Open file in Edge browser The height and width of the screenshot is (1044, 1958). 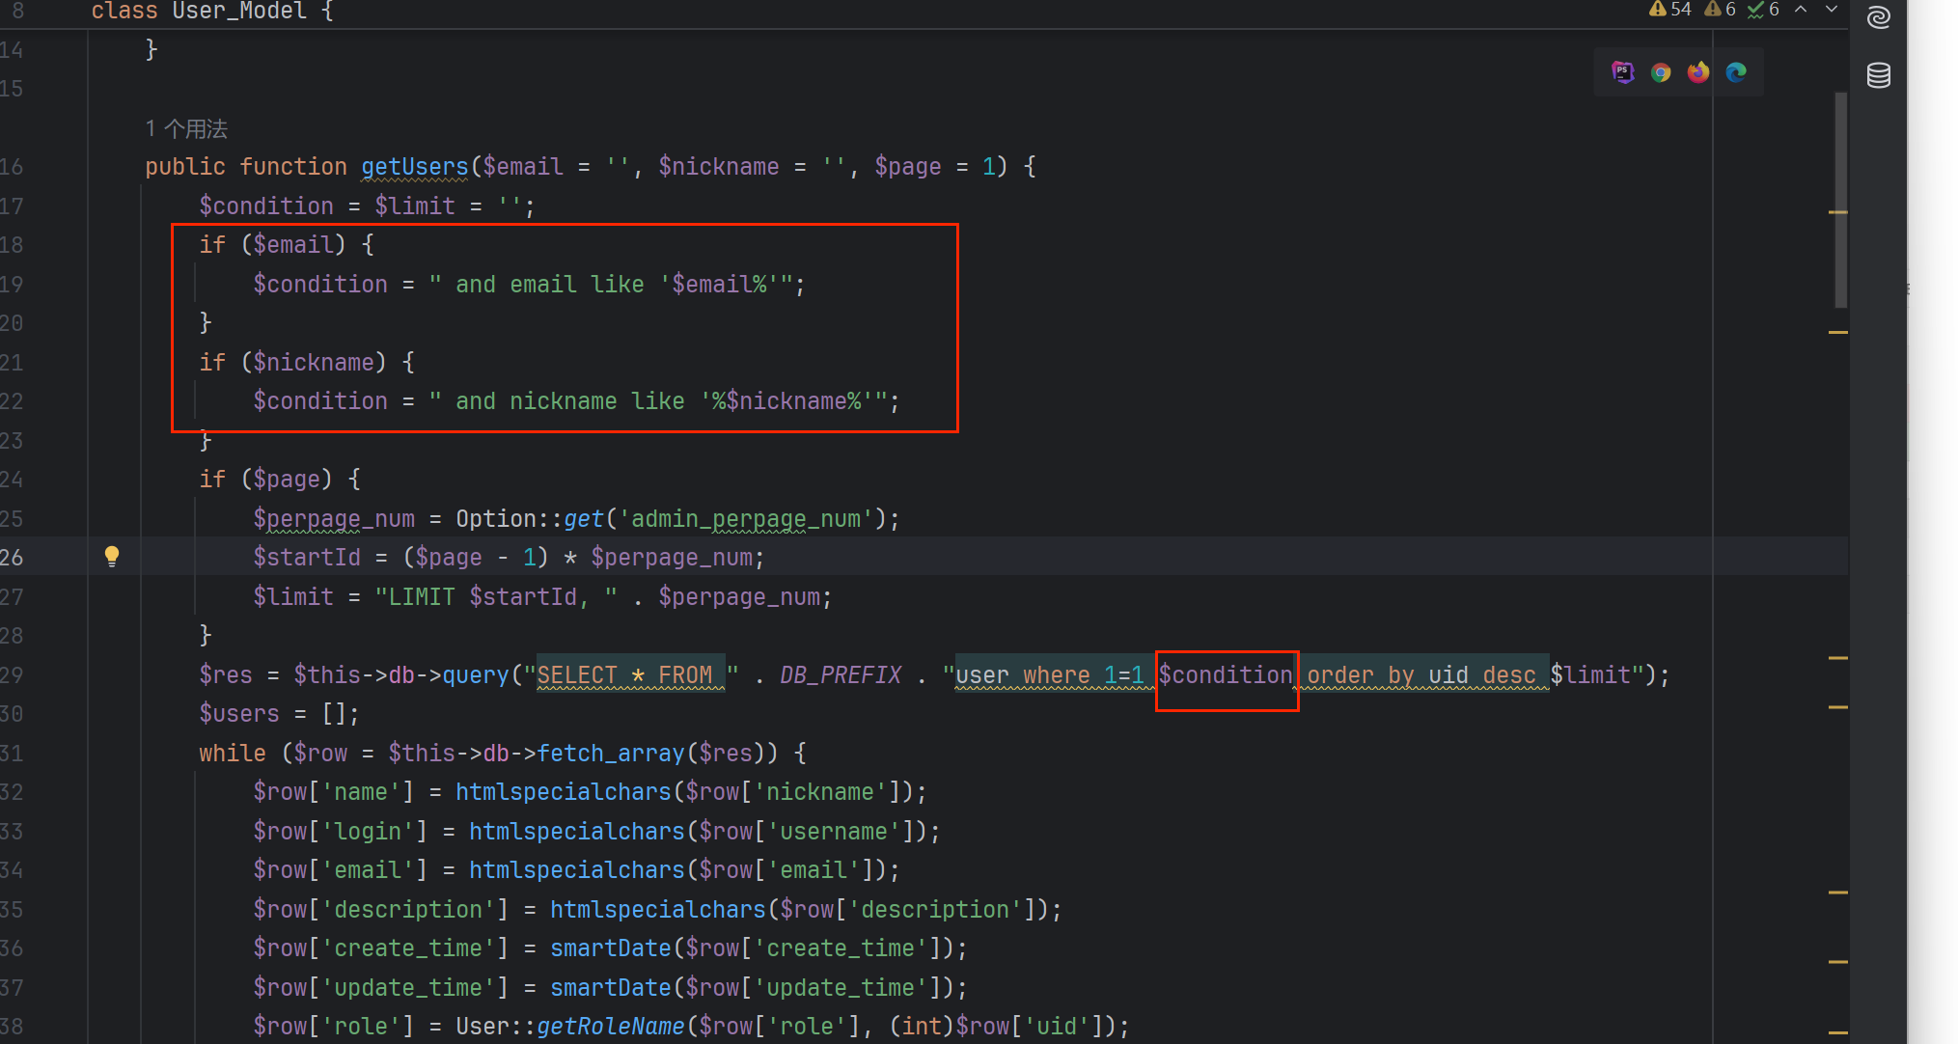1736,72
